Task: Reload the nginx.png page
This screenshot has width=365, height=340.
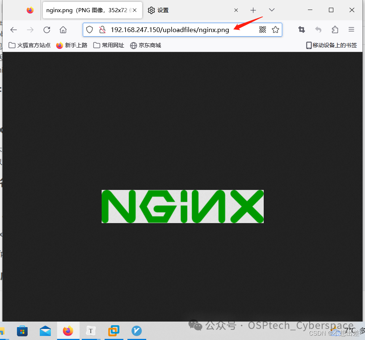Action: pyautogui.click(x=47, y=30)
